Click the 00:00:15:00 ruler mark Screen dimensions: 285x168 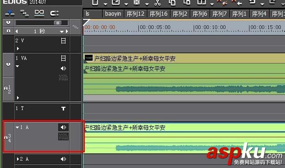pyautogui.click(x=266, y=28)
